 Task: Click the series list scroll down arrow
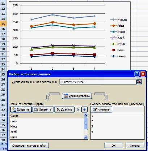click(86, 137)
